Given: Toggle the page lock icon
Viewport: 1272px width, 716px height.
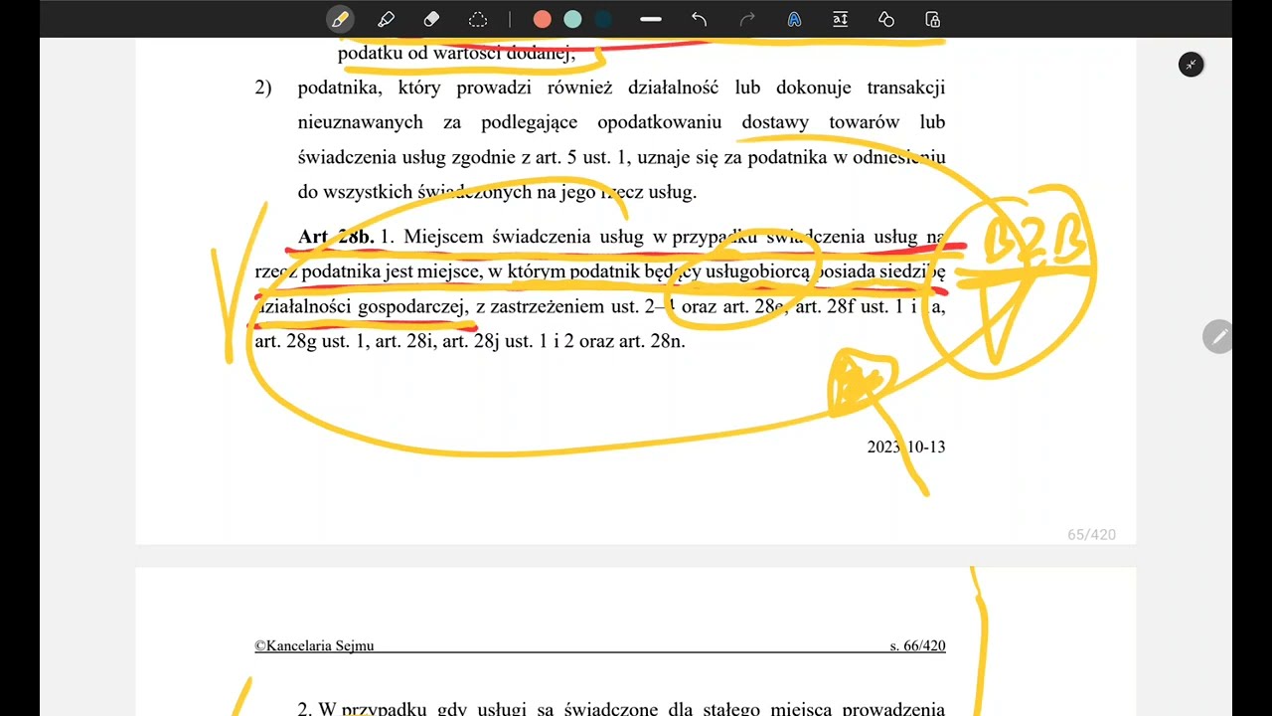Looking at the screenshot, I should coord(932,19).
